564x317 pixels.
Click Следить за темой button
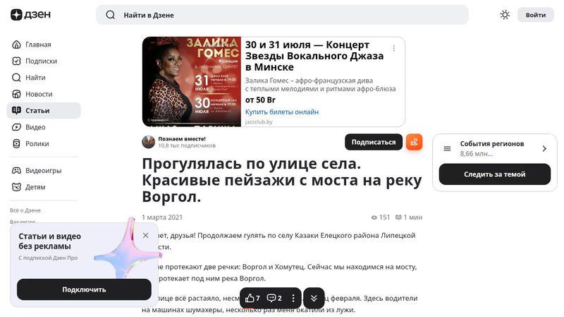[495, 174]
